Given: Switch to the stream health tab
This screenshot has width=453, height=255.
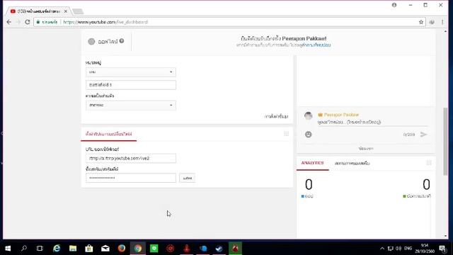Looking at the screenshot, I should [352, 164].
